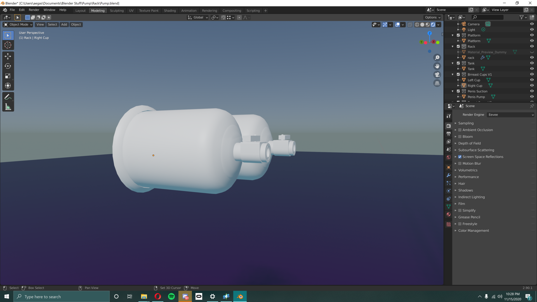Screen dimensions: 537x302
Task: Open the Output properties tab
Action: (449, 134)
